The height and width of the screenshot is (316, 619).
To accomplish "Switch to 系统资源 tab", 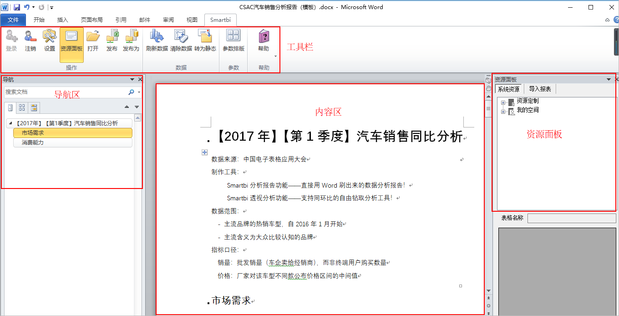I will click(x=508, y=89).
